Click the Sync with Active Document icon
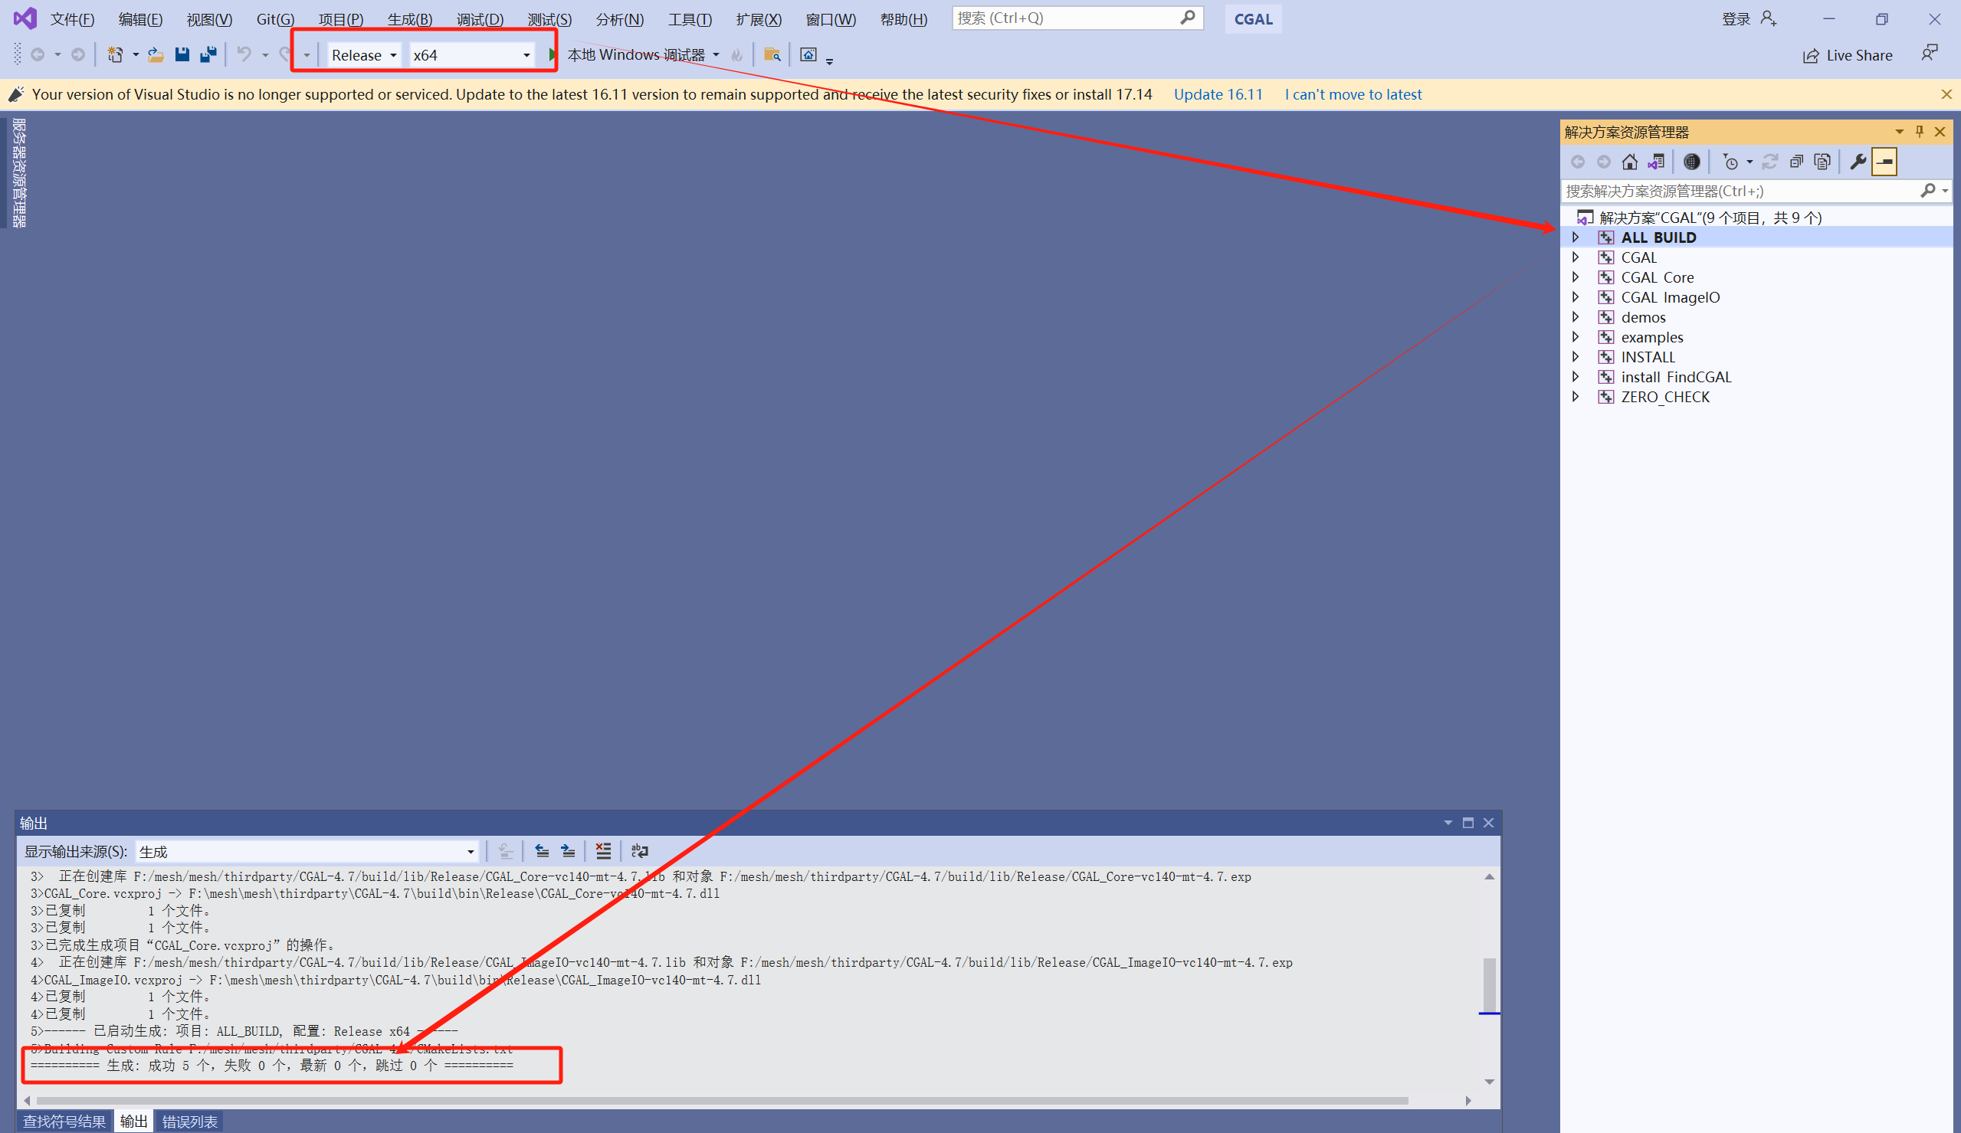The image size is (1961, 1133). (1769, 162)
